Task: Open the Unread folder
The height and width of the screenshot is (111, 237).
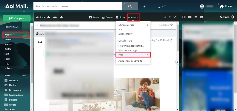Action: pyautogui.click(x=8, y=39)
